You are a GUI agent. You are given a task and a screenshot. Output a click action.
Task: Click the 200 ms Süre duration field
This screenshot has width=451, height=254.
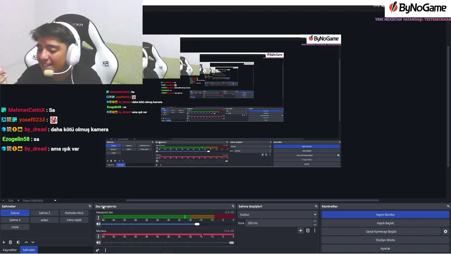point(279,223)
